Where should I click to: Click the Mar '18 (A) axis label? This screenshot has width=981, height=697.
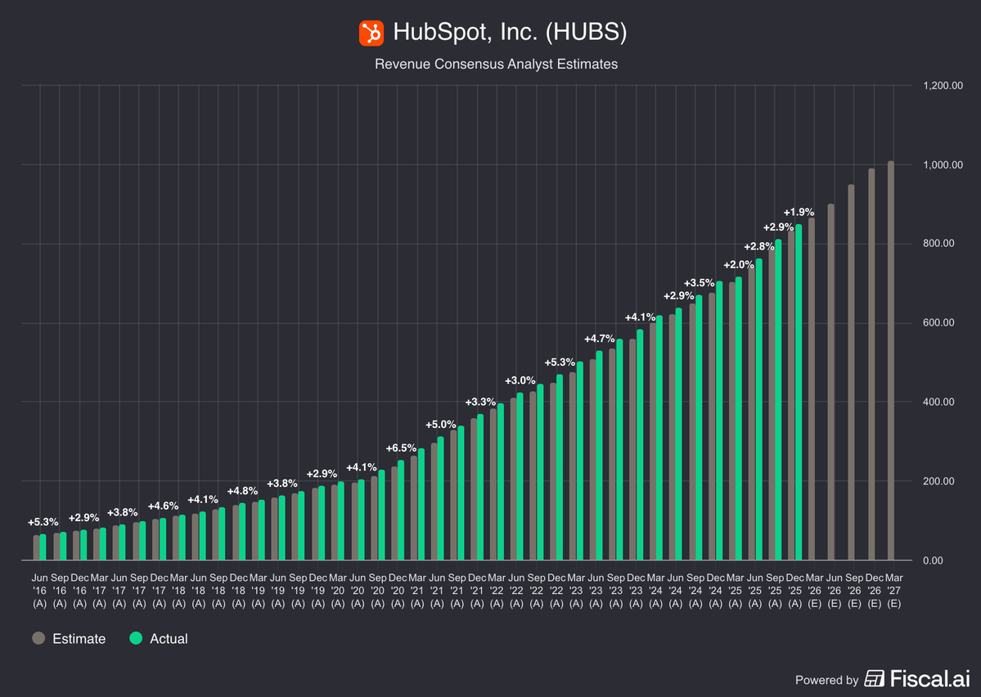(179, 591)
